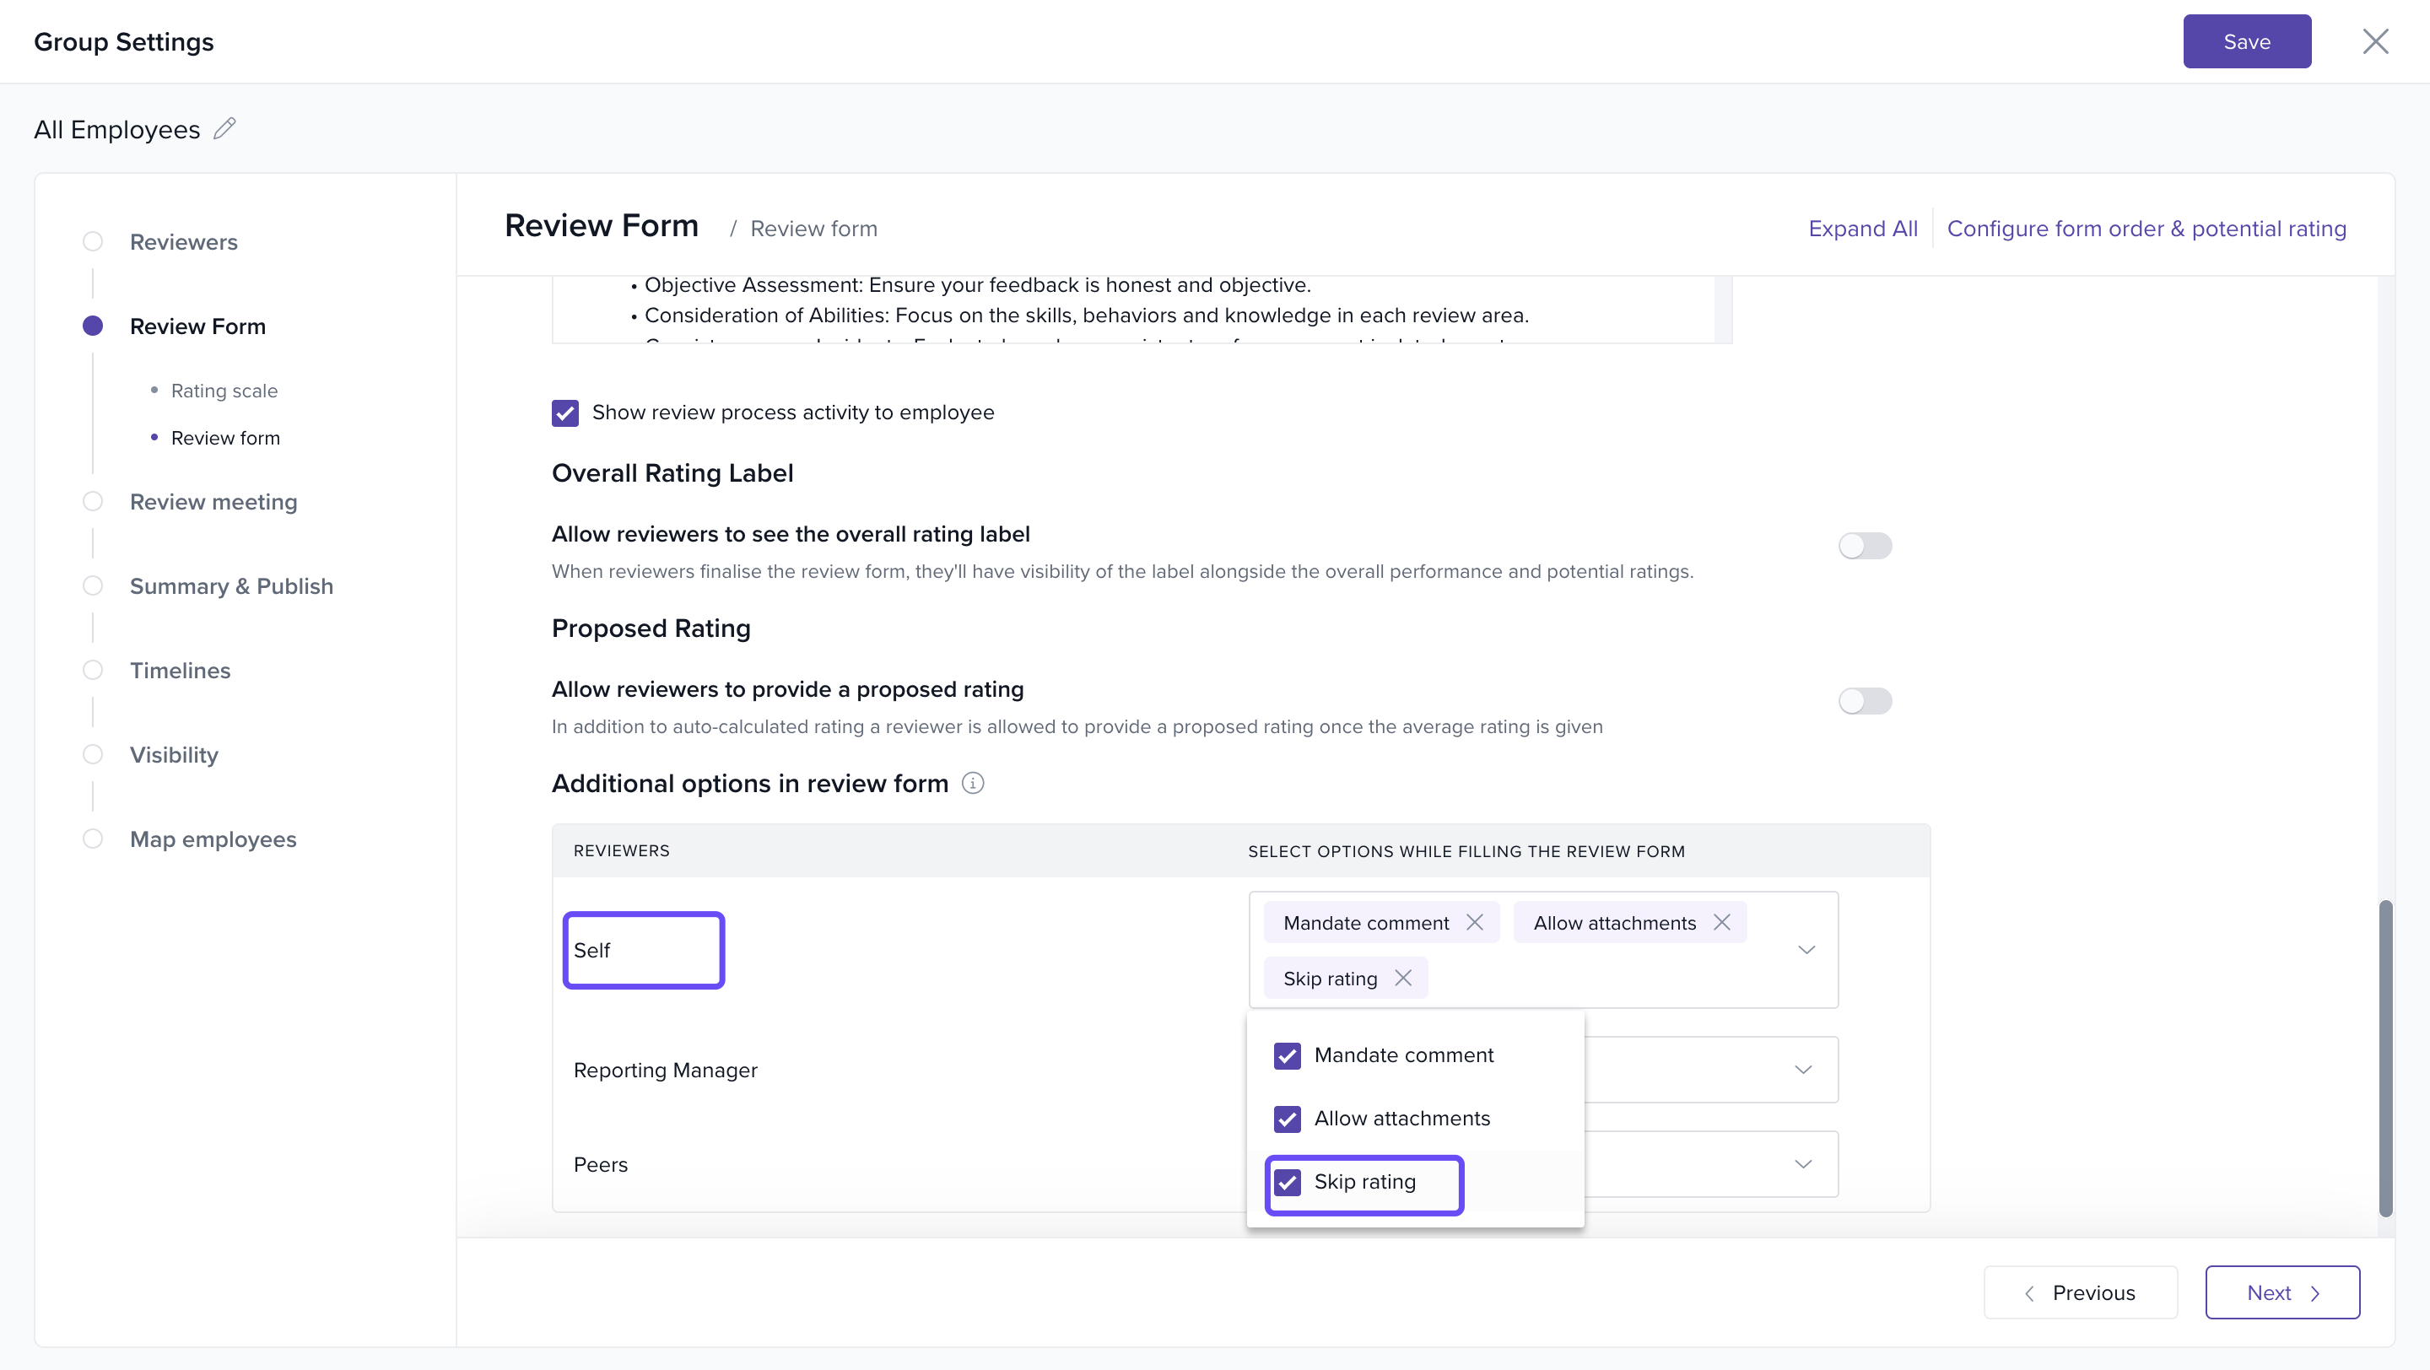This screenshot has width=2430, height=1370.
Task: Turn on proposed rating toggle
Action: tap(1864, 702)
